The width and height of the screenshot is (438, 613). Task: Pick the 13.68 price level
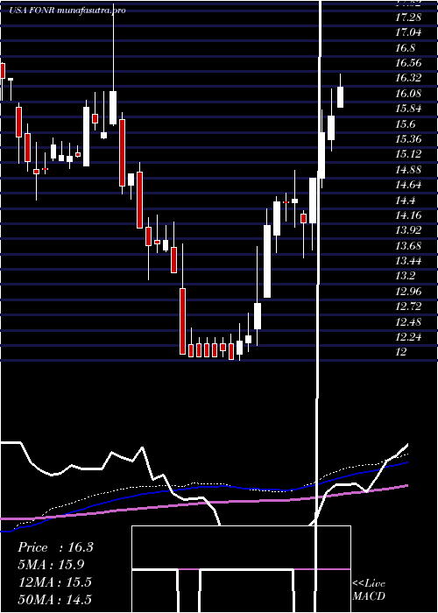tap(408, 245)
